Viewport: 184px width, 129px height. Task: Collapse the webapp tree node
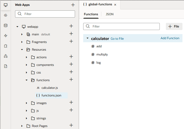(18, 27)
